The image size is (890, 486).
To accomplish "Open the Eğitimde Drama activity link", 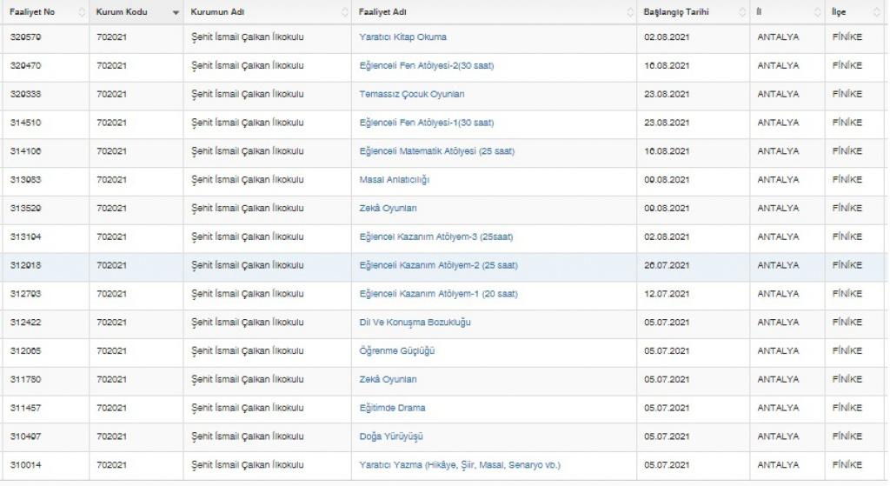I will (392, 408).
